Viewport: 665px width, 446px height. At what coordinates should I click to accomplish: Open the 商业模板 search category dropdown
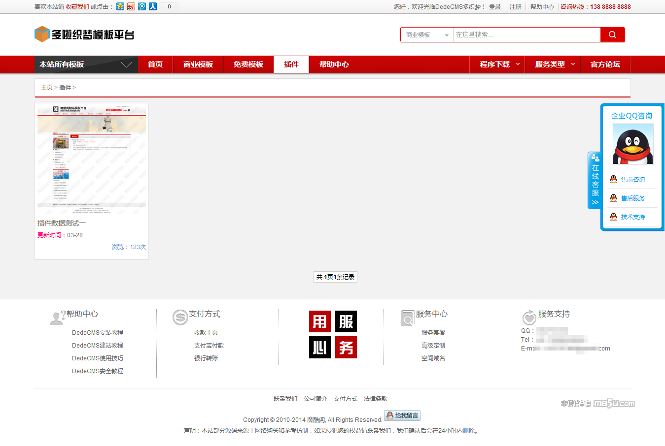click(x=427, y=35)
